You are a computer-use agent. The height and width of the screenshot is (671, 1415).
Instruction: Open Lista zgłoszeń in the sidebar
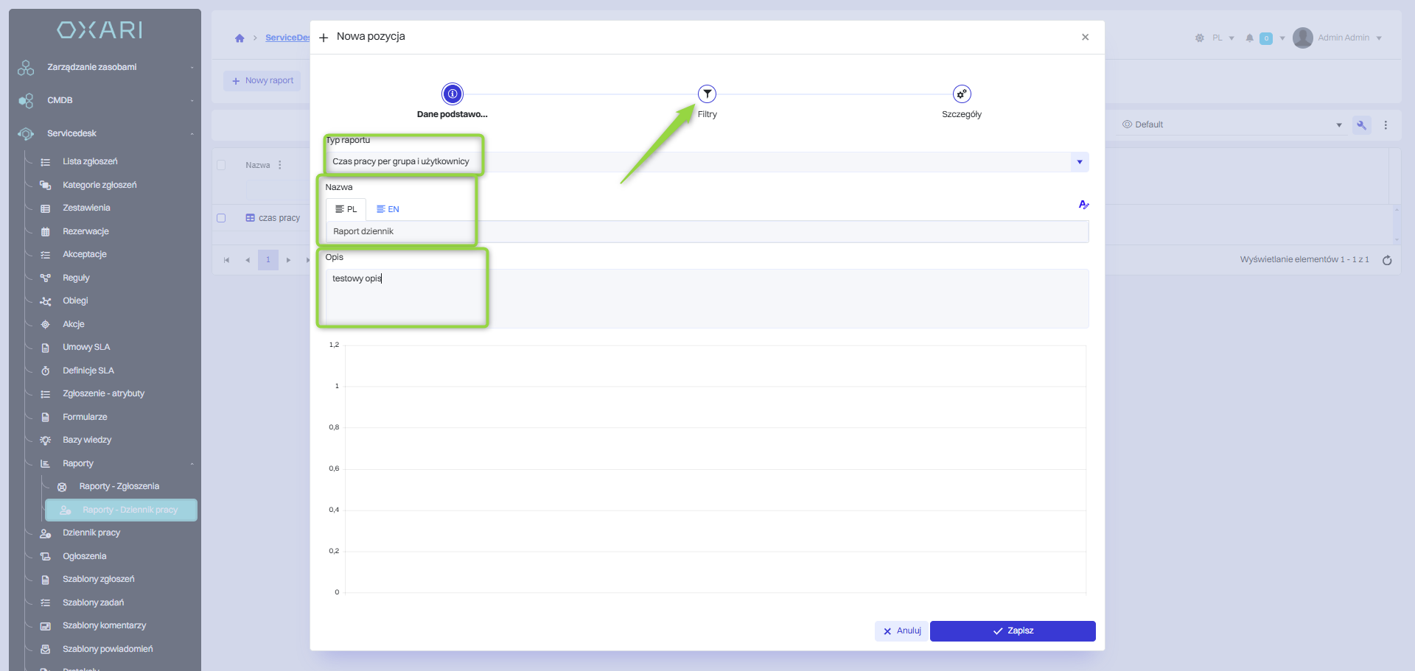point(90,162)
